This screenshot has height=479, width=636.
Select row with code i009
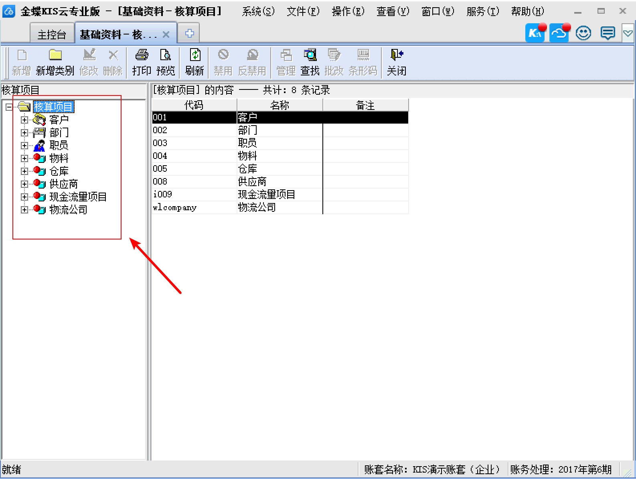[x=280, y=195]
